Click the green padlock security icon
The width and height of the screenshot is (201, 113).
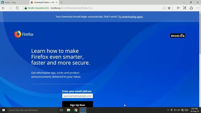click(x=26, y=8)
